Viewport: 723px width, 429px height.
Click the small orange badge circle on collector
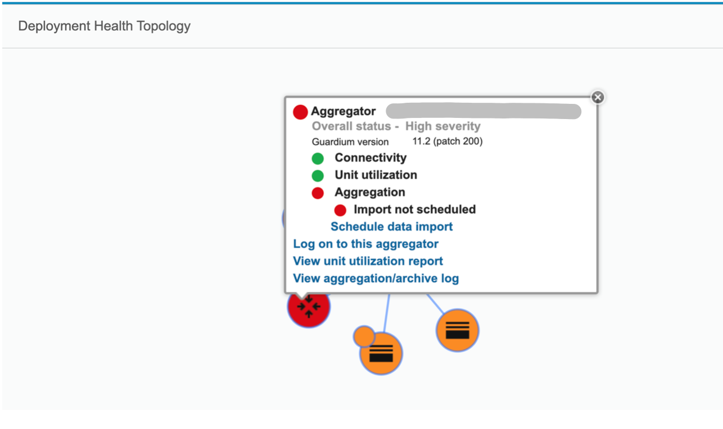point(364,336)
